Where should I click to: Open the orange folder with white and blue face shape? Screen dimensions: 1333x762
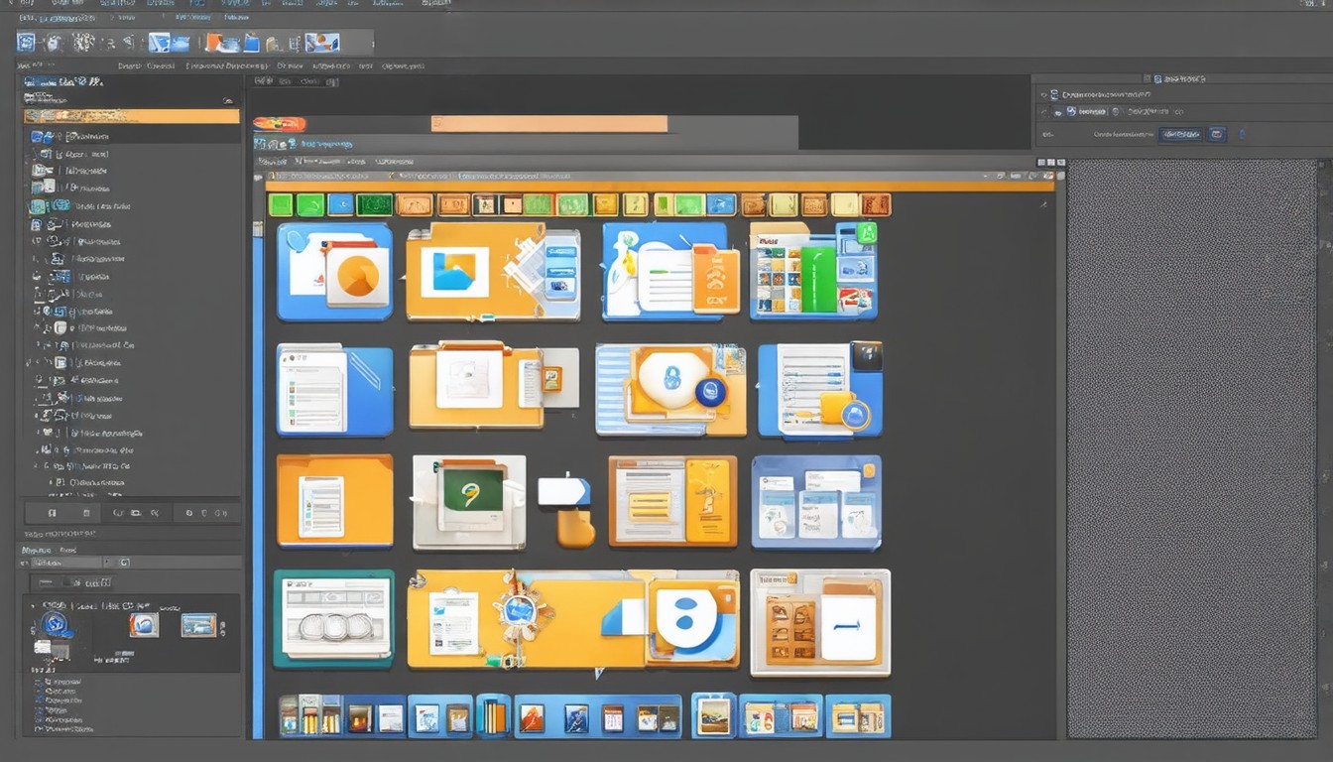[693, 620]
